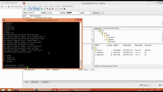
Task: Open the Server menu in FileZilla
Action: tap(46, 6)
